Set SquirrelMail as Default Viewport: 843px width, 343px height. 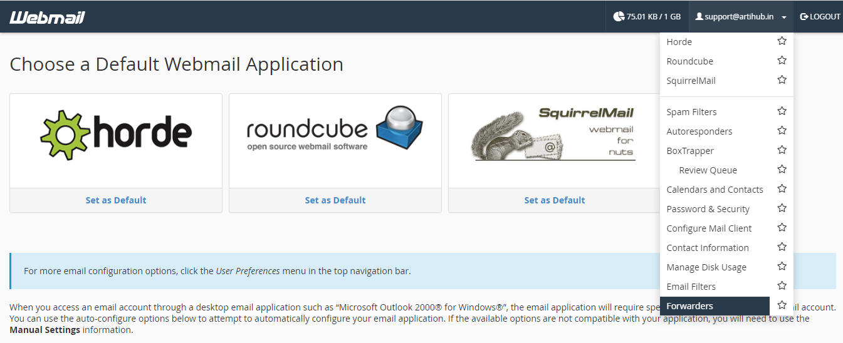click(555, 200)
